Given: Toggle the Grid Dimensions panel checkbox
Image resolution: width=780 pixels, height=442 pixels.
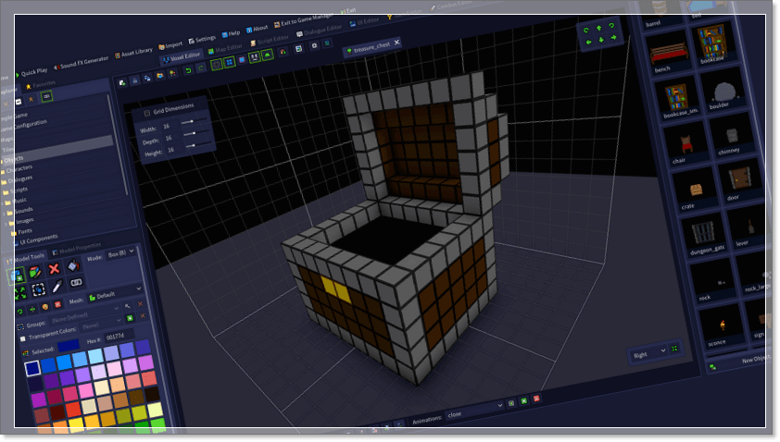Looking at the screenshot, I should click(146, 113).
